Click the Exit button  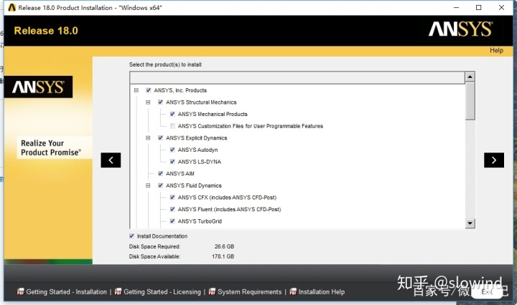click(x=487, y=291)
